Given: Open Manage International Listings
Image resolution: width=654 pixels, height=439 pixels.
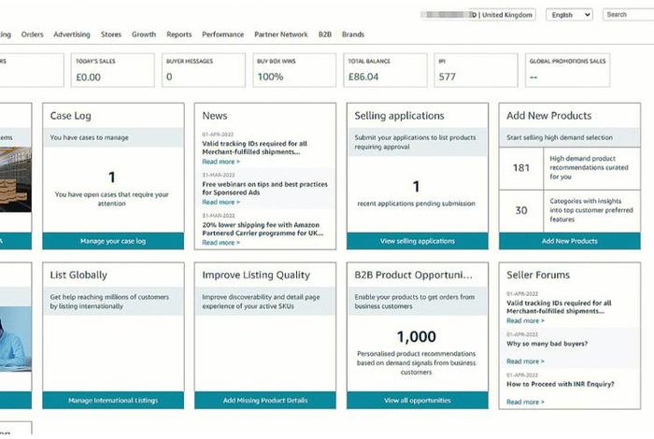Looking at the screenshot, I should (113, 400).
